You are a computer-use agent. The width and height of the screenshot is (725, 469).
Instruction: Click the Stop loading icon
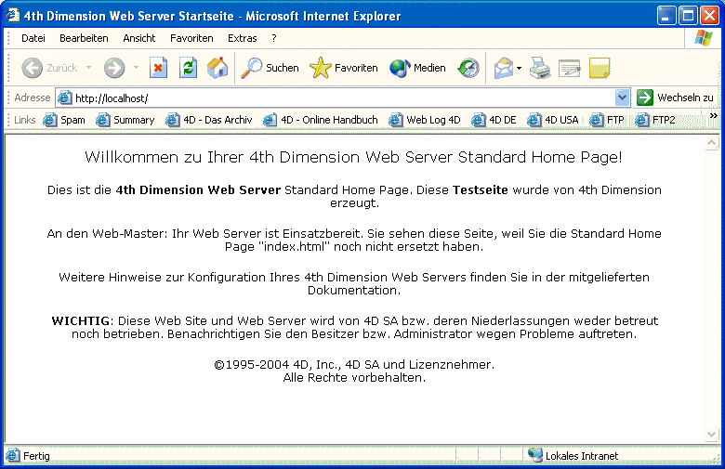[x=159, y=68]
